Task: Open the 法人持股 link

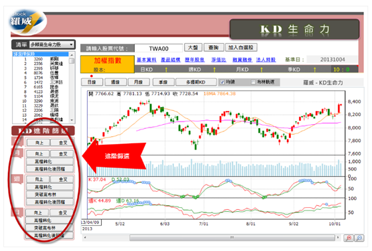Action: 266,60
